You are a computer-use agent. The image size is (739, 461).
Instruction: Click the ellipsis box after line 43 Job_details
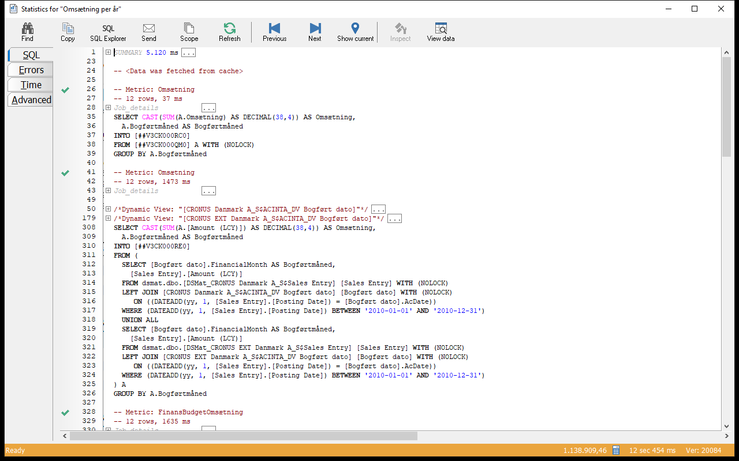(x=208, y=191)
